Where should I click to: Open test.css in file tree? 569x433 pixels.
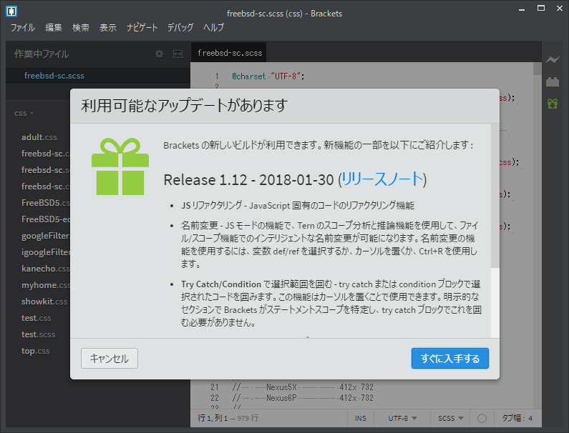point(36,318)
